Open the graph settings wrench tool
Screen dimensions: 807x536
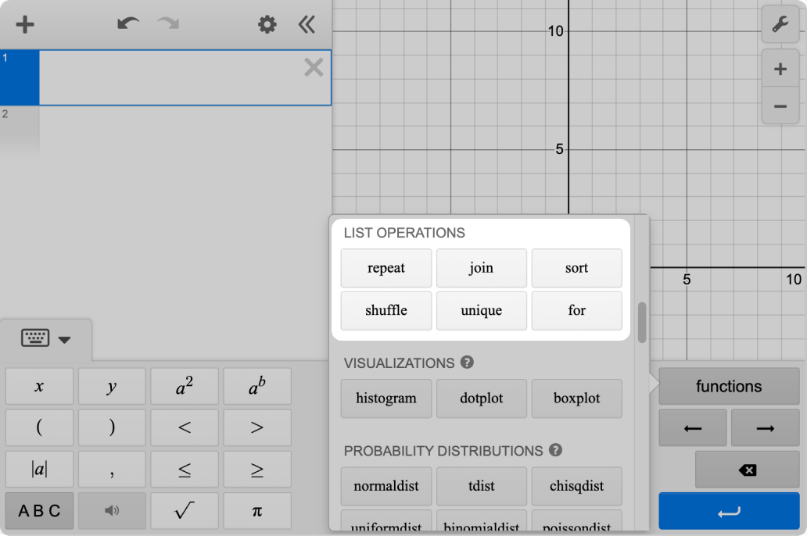(x=780, y=24)
